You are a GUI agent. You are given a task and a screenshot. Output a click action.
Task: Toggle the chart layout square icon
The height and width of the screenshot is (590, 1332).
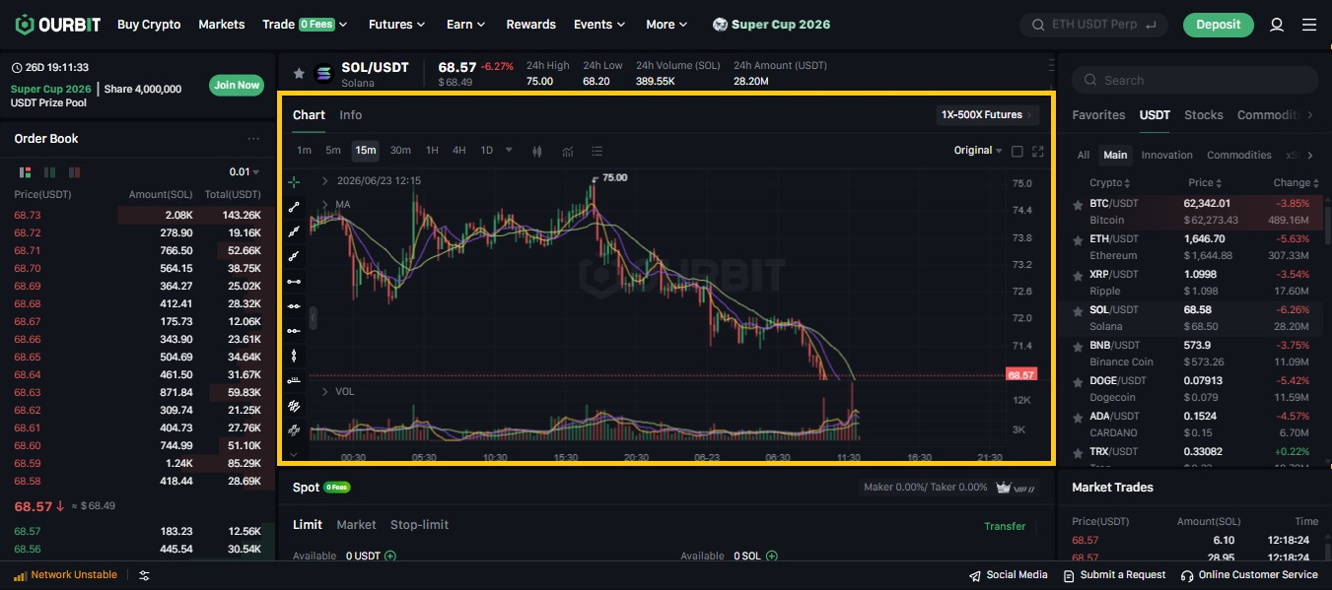1017,151
